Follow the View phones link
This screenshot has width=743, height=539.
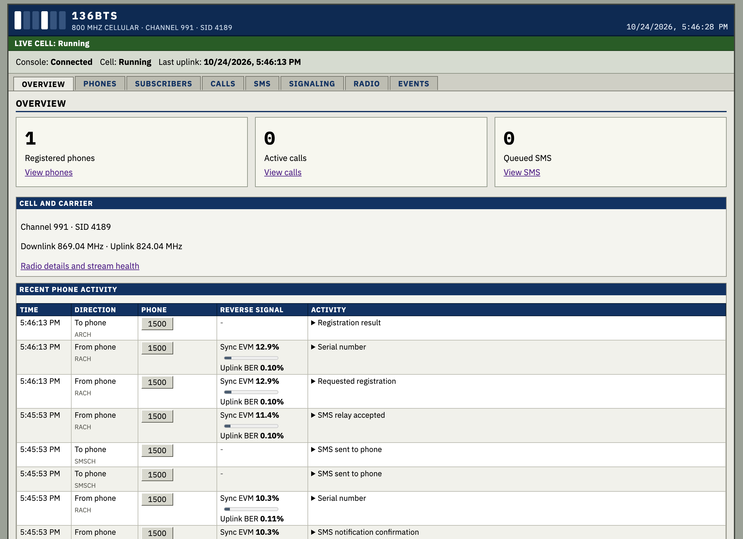[x=49, y=172]
